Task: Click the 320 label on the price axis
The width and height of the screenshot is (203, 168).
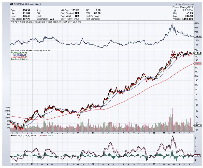Action: point(196,50)
